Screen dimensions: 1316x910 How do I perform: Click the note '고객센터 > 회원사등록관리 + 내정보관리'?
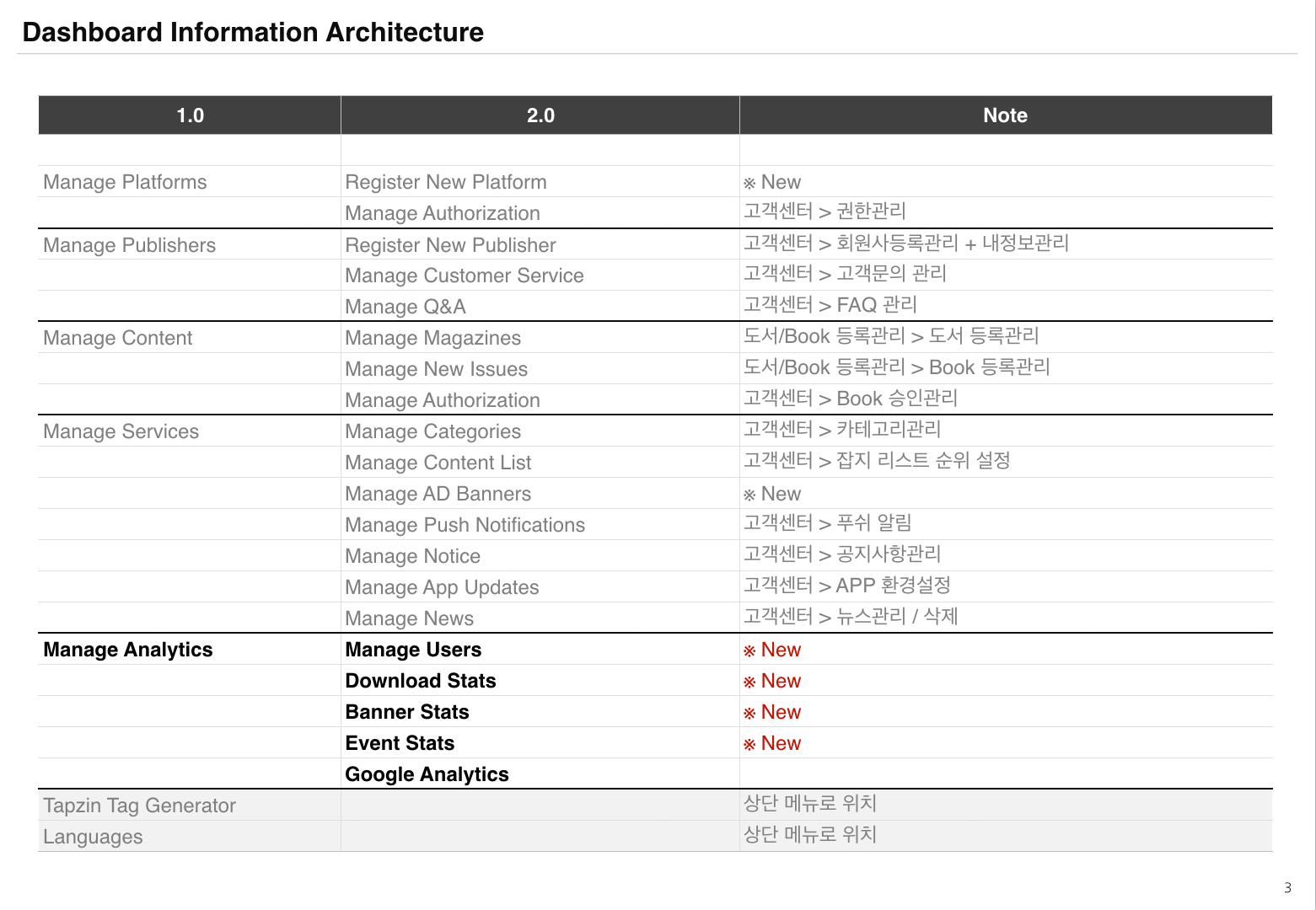(x=906, y=243)
